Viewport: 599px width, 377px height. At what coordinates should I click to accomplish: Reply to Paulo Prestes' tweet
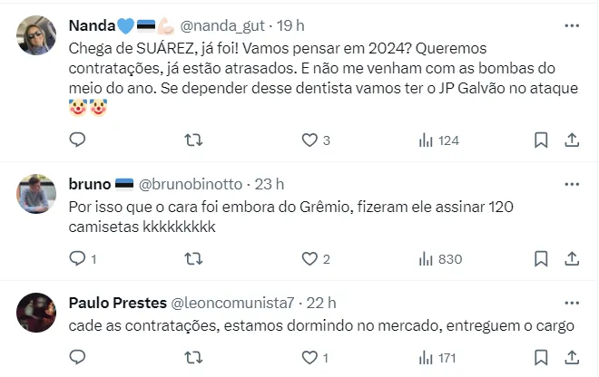78,359
